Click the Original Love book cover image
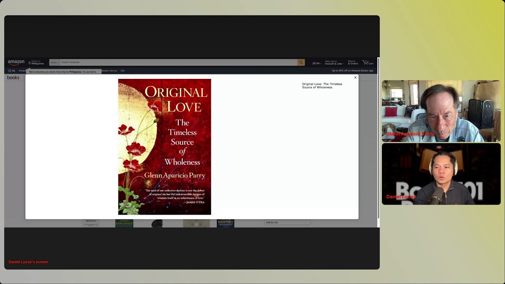 pos(165,147)
